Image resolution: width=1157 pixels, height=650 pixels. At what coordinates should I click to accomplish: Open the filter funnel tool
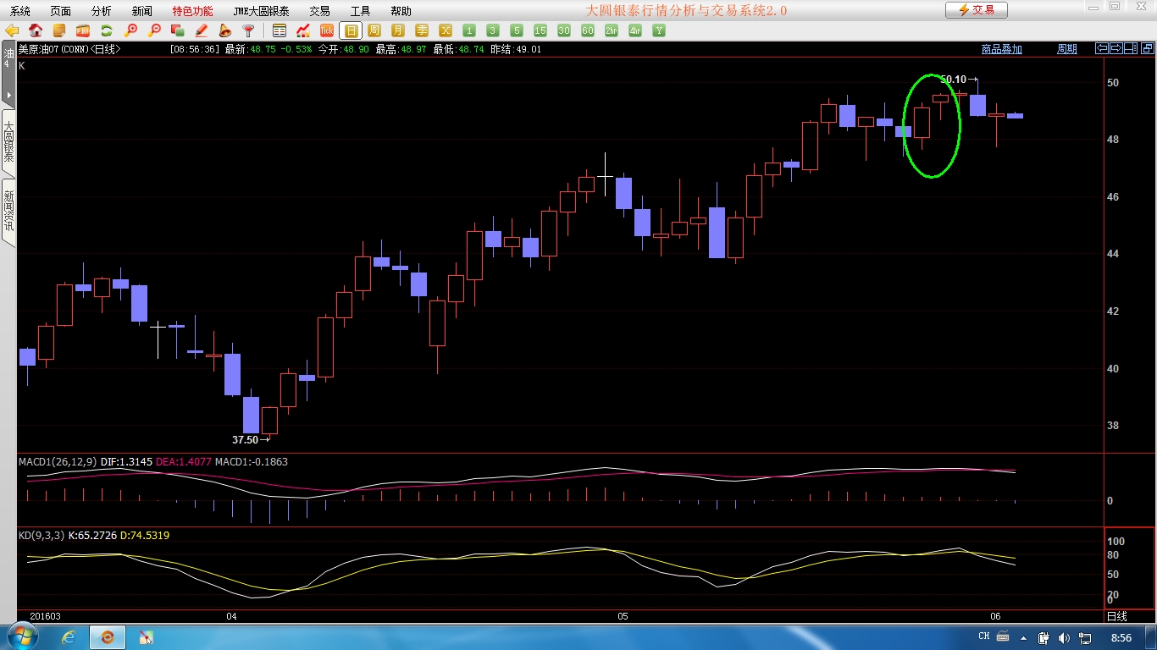pyautogui.click(x=249, y=30)
